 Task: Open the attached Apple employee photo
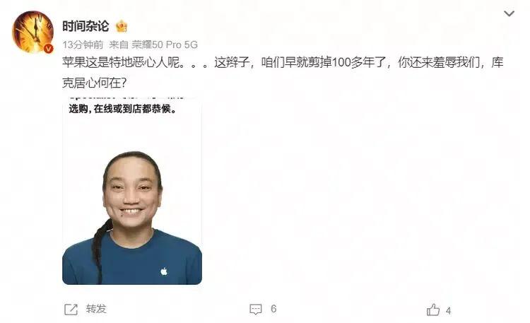(132, 191)
